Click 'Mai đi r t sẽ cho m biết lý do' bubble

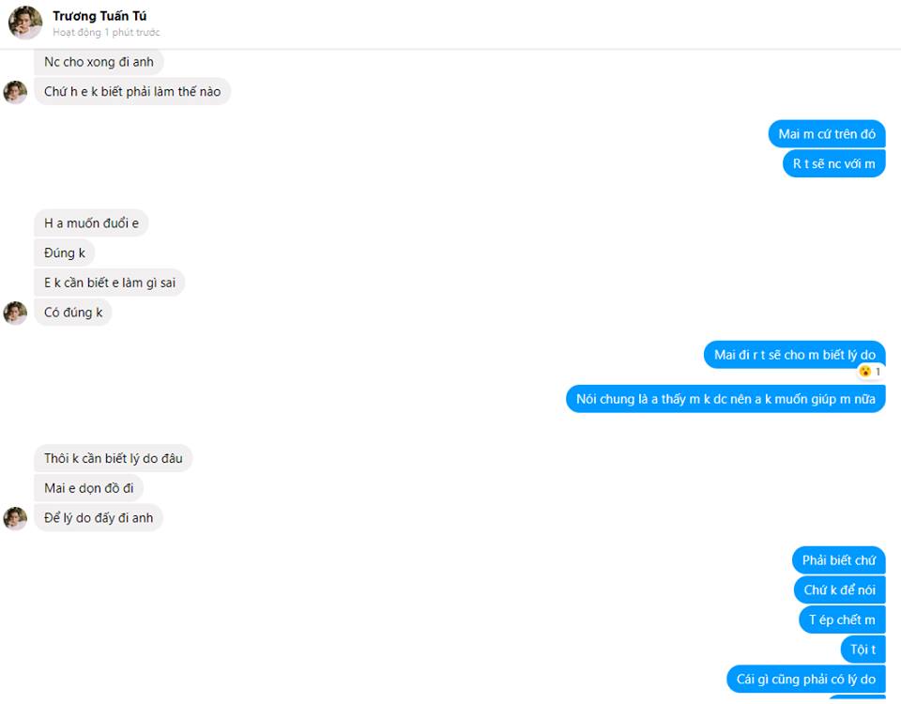tap(794, 355)
